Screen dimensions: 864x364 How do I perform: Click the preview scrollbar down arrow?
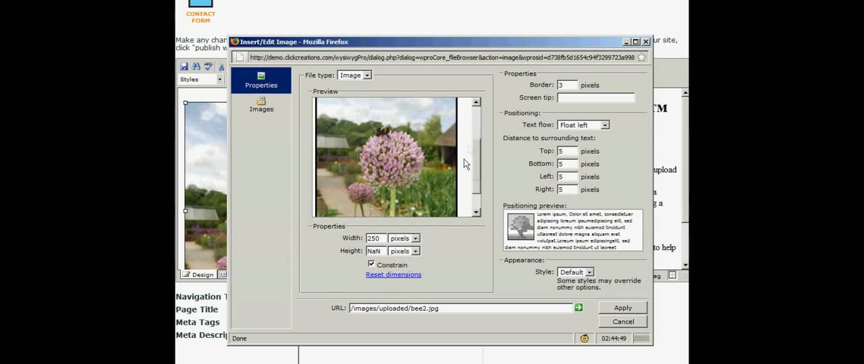[x=477, y=212]
